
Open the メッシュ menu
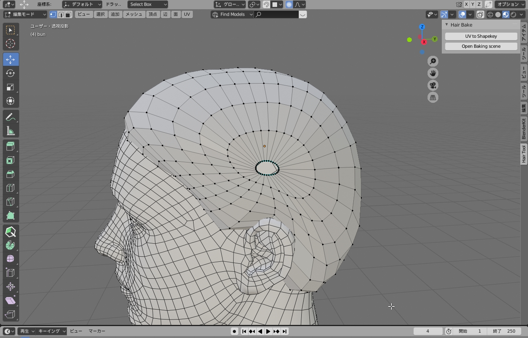134,15
